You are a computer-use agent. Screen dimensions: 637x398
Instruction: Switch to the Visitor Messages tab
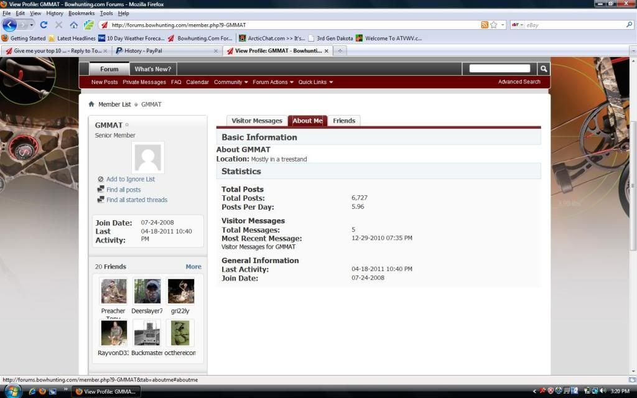256,121
